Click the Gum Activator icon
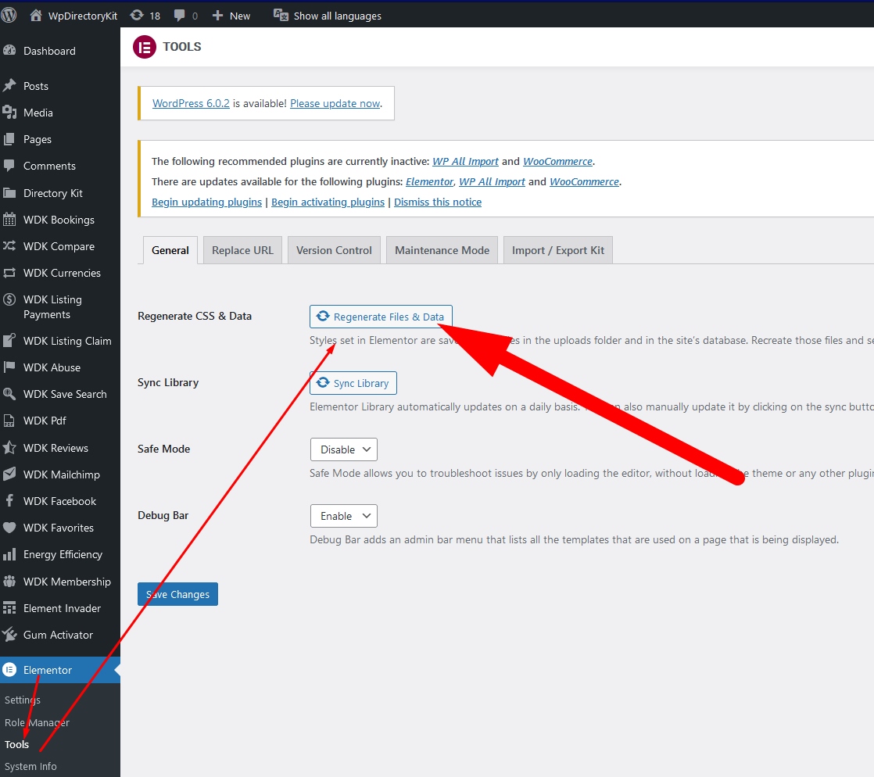This screenshot has height=777, width=874. [9, 634]
